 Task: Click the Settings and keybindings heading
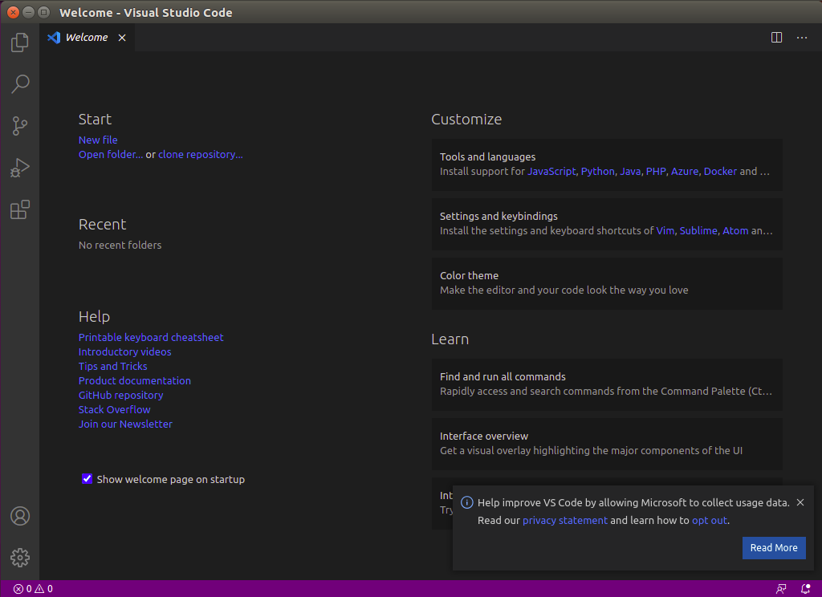click(498, 216)
